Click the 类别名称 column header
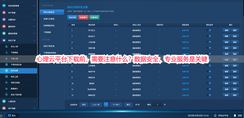The height and width of the screenshot is (118, 244). pyautogui.click(x=92, y=25)
